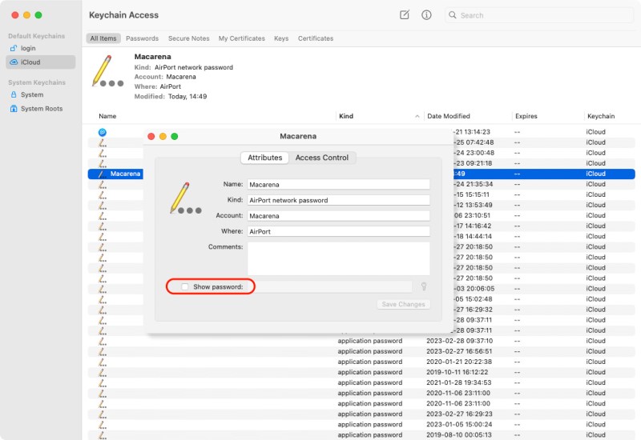
Task: Open the info icon in the toolbar
Action: click(426, 15)
